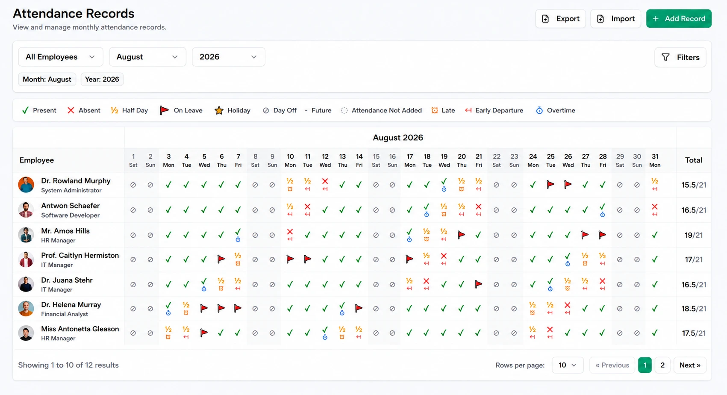The image size is (727, 395).
Task: Open the August month dropdown
Action: pos(147,57)
